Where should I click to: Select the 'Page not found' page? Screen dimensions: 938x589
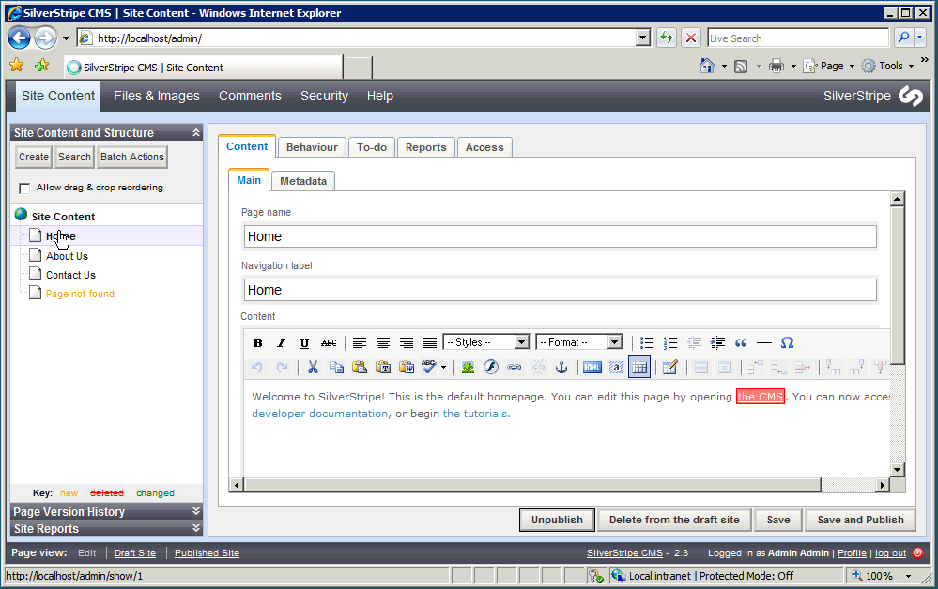click(80, 294)
